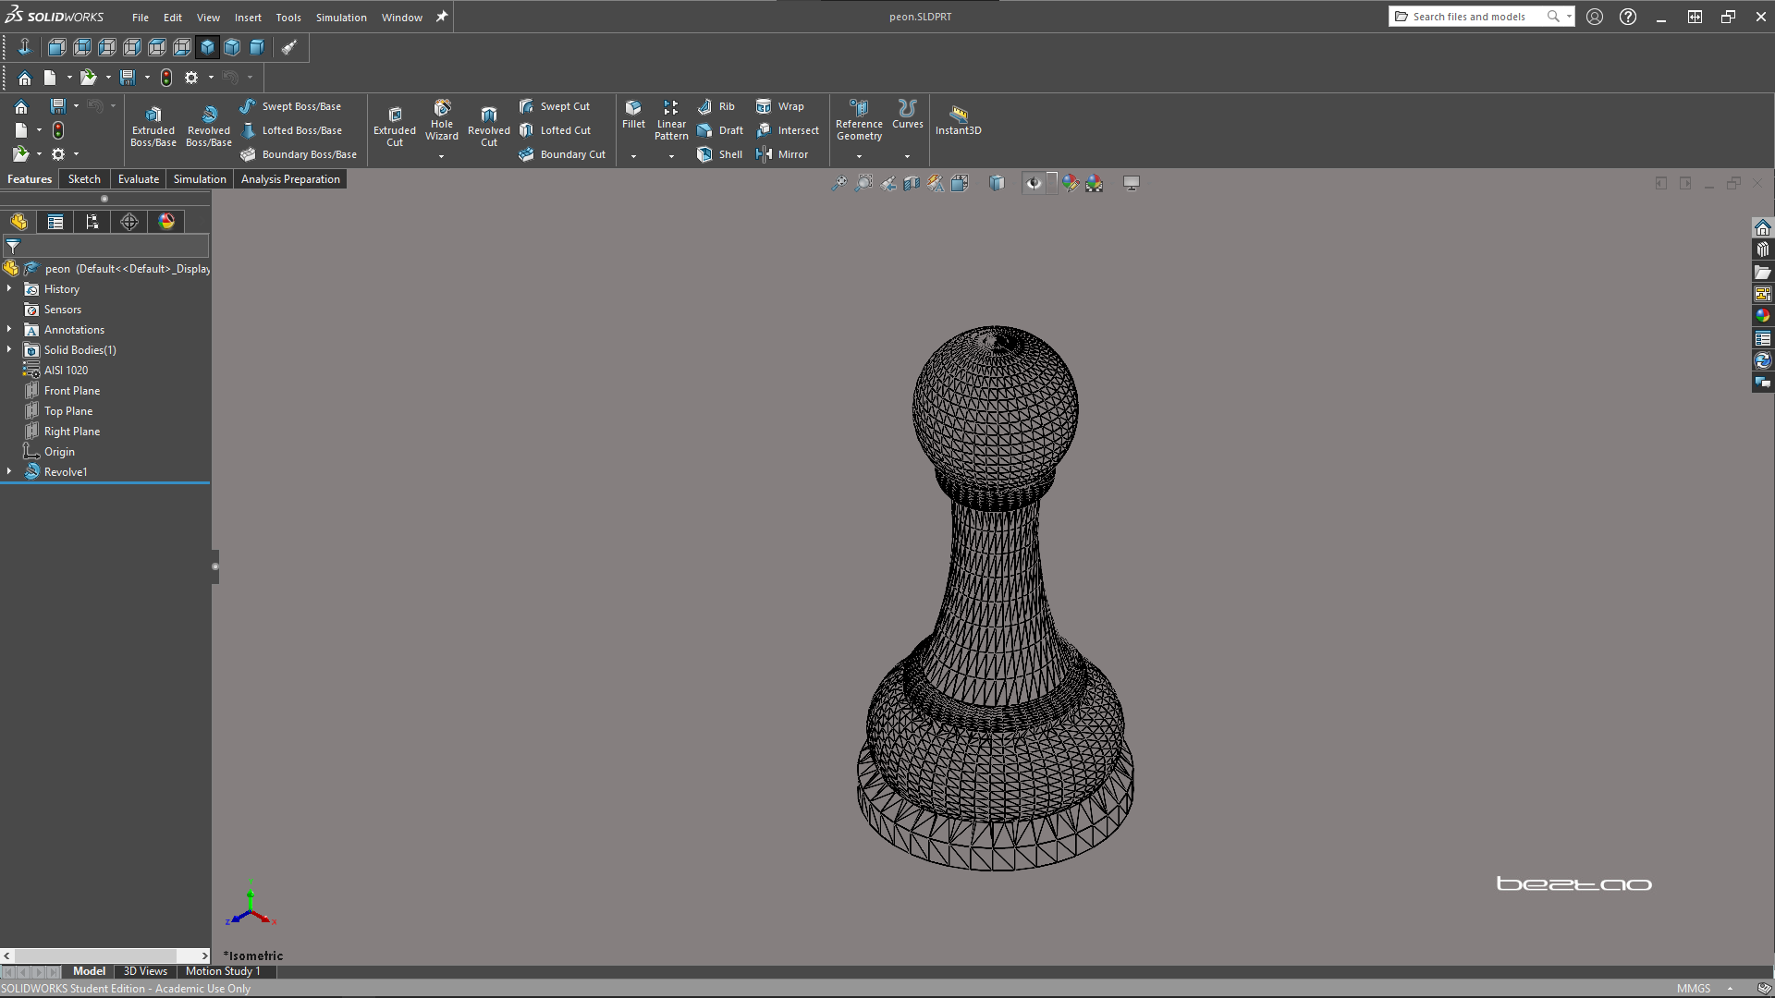Open the DisplayManager tab in the panel

coord(166,222)
